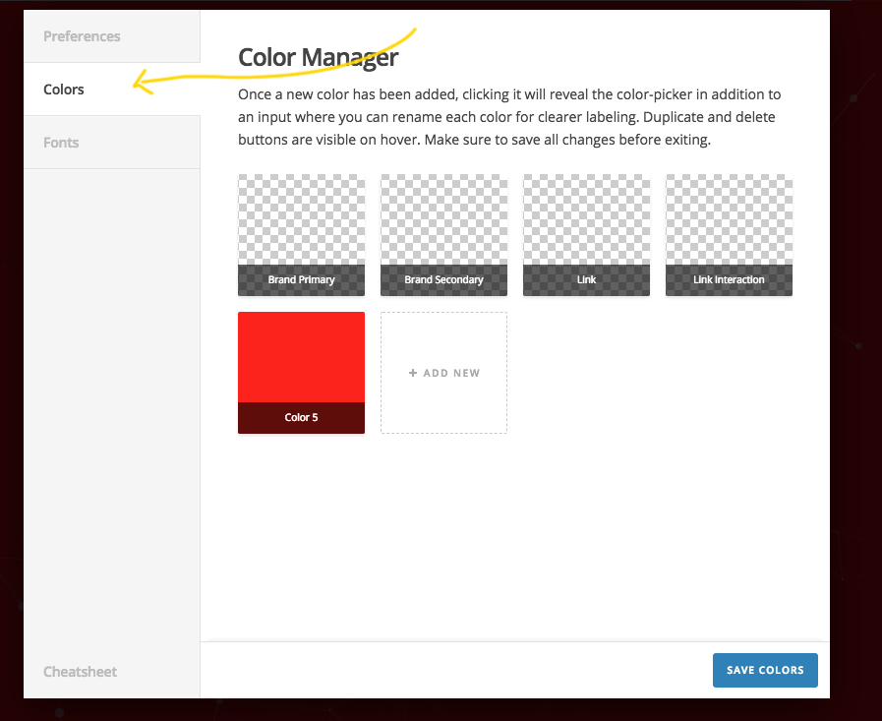
Task: Select the Link swatch checkerboard area
Action: click(x=586, y=219)
